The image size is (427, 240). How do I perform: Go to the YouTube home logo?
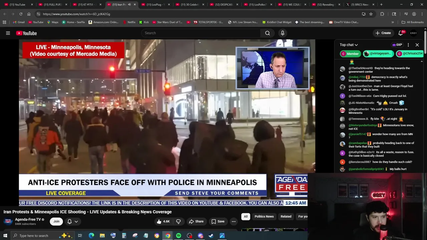point(26,33)
